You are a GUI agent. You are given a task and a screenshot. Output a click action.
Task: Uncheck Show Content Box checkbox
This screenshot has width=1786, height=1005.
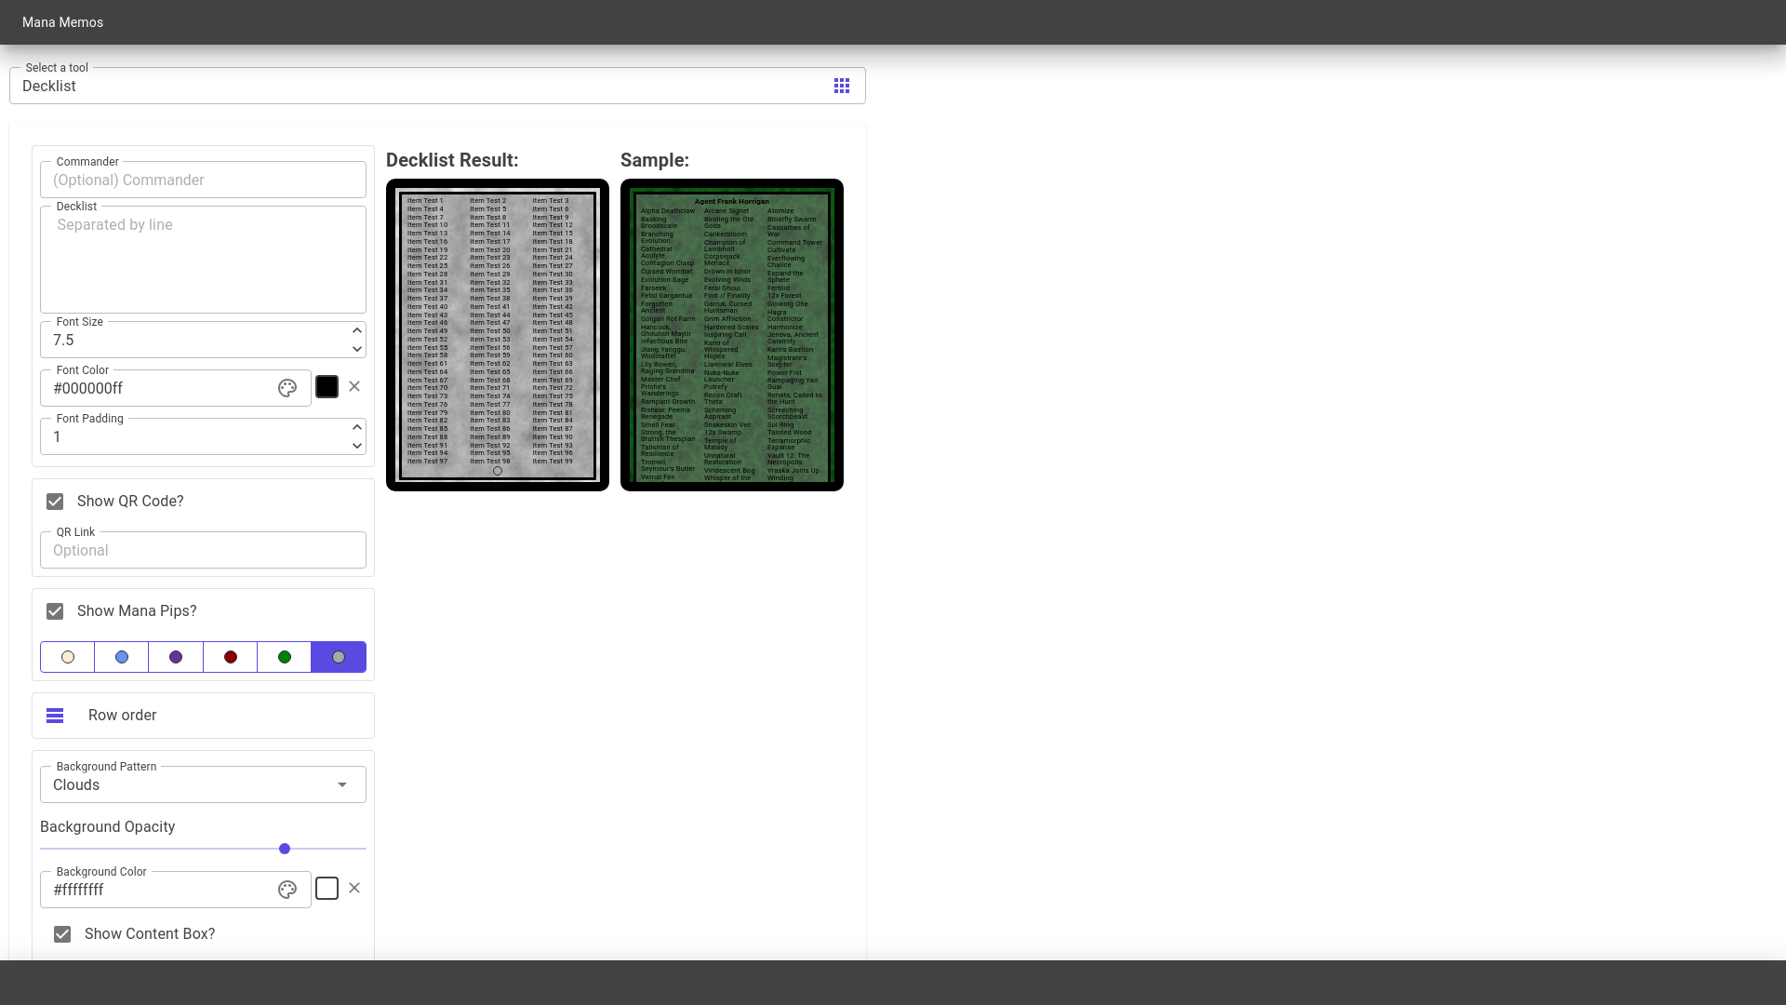(x=62, y=934)
